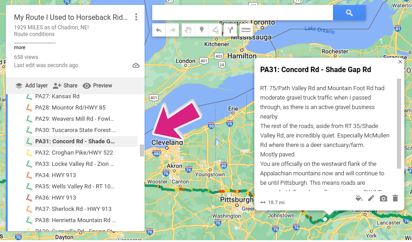Select the Draw a line tool

pos(215,30)
